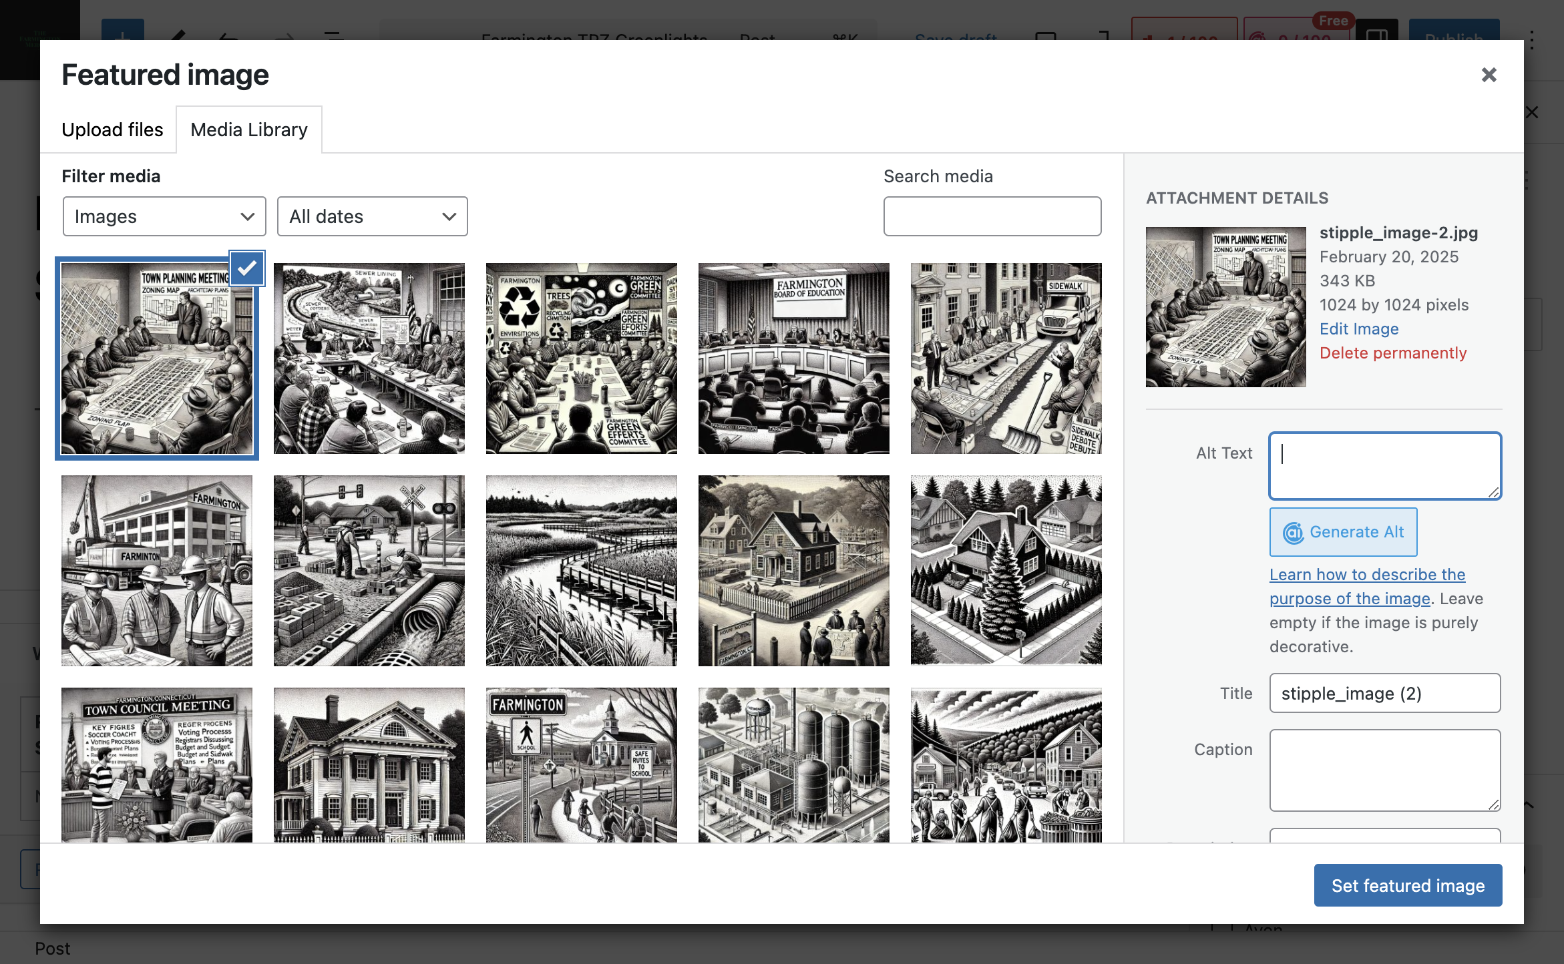Close the Featured image dialog

(x=1489, y=75)
